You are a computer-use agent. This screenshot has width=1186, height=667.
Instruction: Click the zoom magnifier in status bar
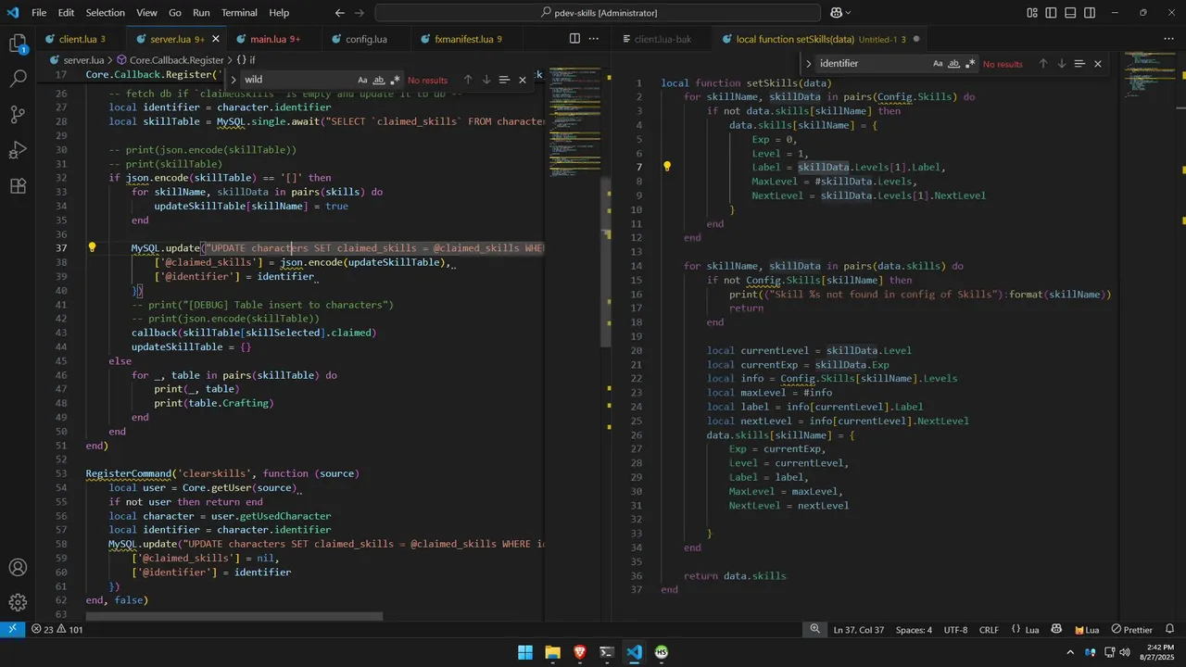pyautogui.click(x=815, y=630)
